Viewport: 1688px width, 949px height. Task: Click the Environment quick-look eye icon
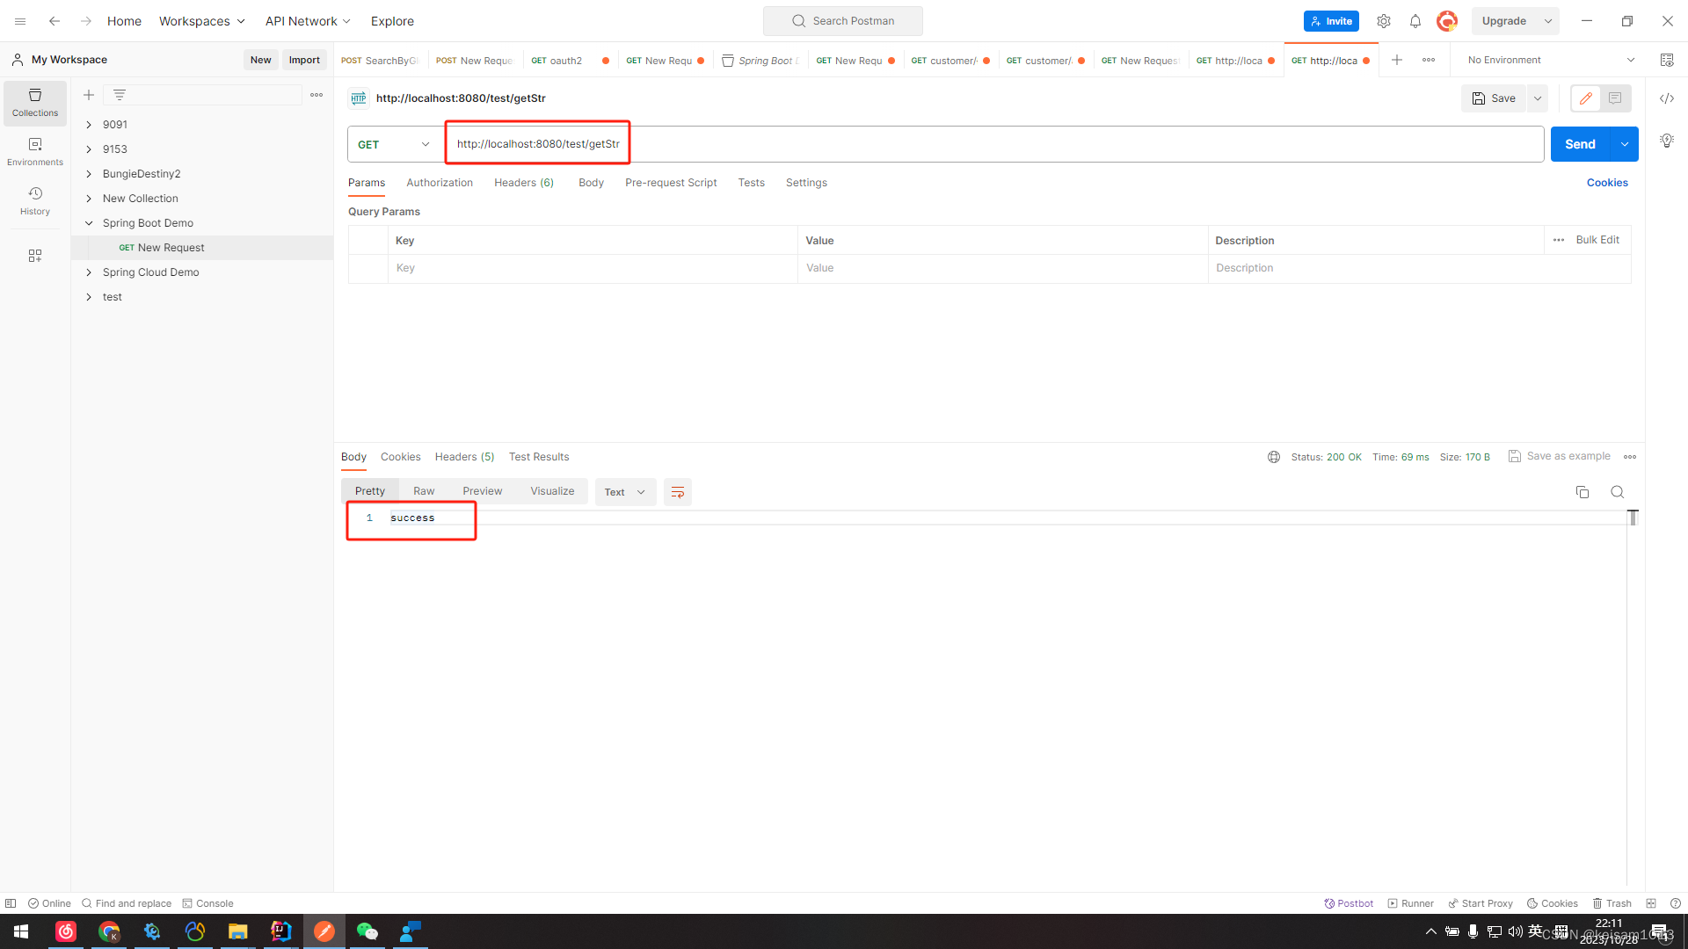point(1666,59)
